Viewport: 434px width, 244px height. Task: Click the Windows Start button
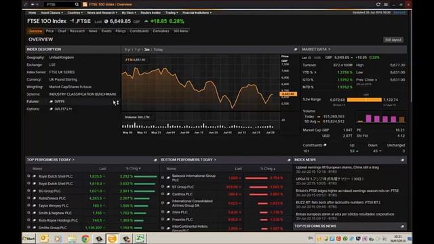[x=28, y=239]
